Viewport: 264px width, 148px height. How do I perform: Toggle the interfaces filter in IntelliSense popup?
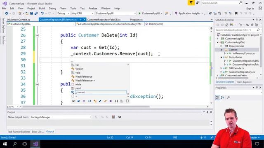(90, 101)
